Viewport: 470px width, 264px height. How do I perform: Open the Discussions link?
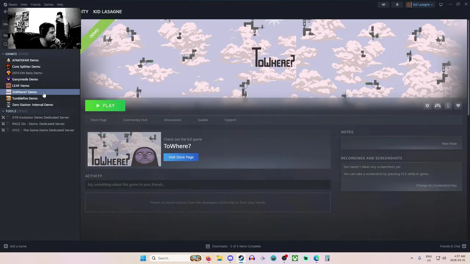point(173,120)
